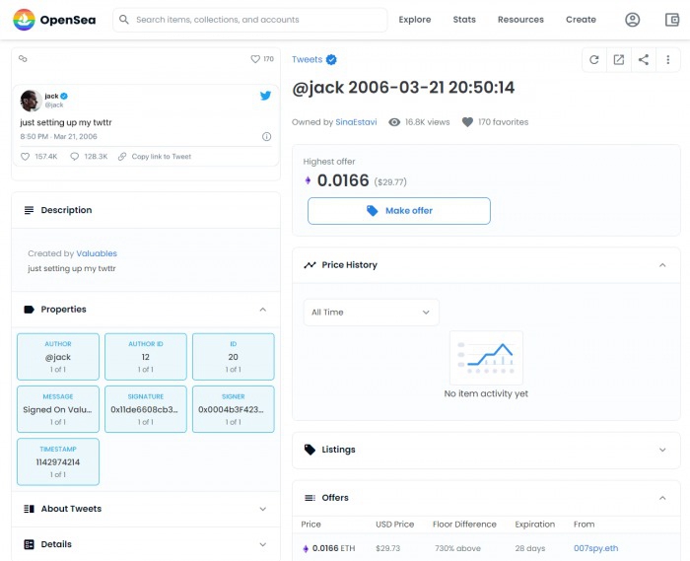Open the Resources menu
The image size is (690, 561).
pyautogui.click(x=520, y=20)
